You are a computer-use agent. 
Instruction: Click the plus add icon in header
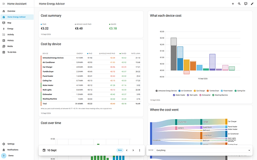(233, 4)
